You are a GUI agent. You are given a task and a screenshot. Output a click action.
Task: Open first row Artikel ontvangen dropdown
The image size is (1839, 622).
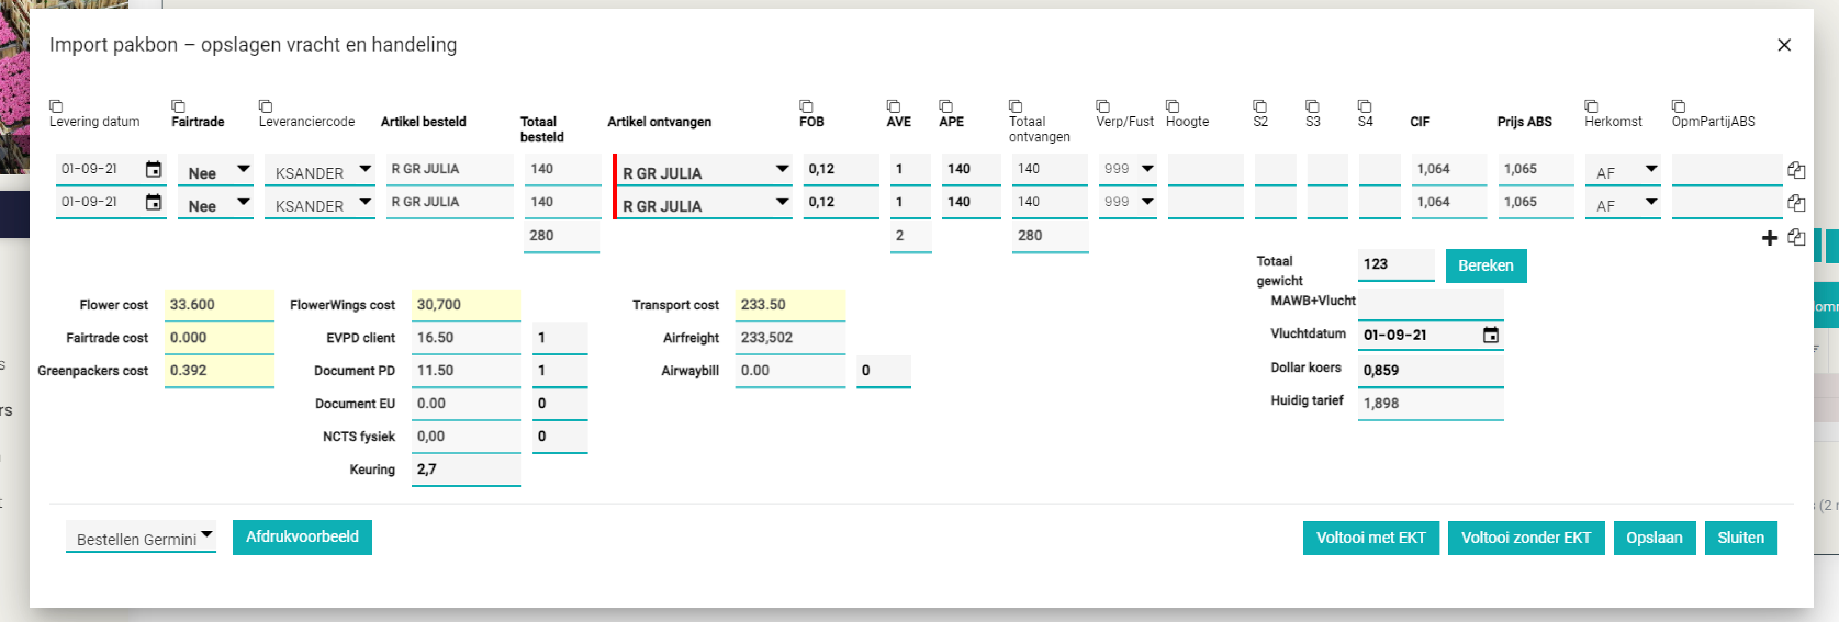click(x=703, y=170)
